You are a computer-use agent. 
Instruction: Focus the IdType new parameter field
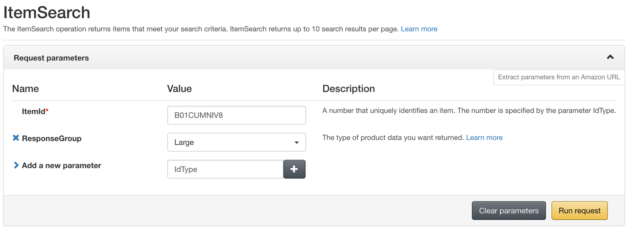(x=225, y=169)
